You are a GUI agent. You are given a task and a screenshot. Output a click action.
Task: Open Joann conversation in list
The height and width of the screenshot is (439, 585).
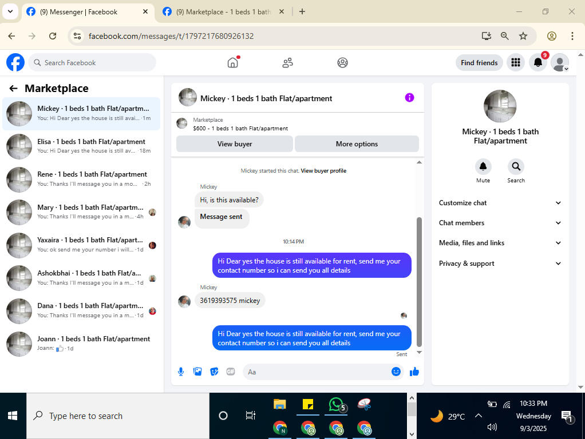coord(81,344)
